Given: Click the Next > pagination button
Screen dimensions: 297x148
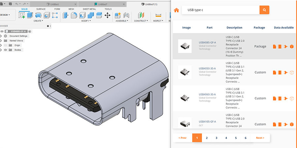Looking at the screenshot, I should 260,138.
